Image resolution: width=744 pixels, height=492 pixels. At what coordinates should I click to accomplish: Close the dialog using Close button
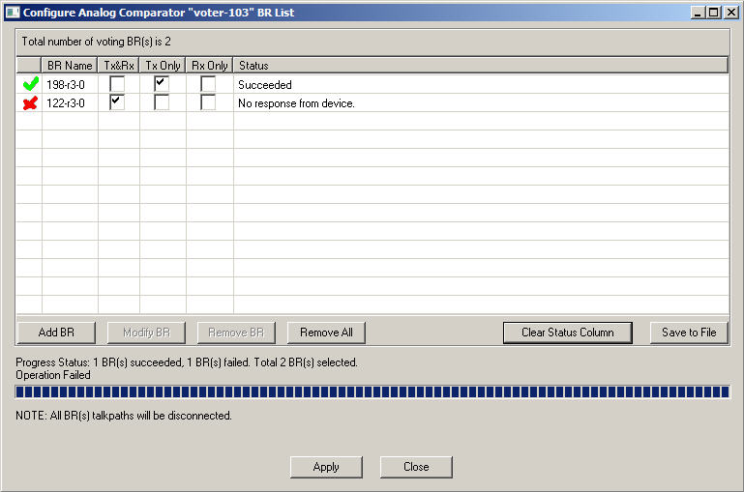(416, 467)
